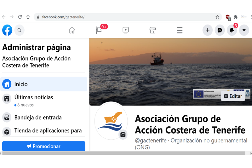
Task: Click the horizontal scrollbar at bottom
Action: [123, 153]
